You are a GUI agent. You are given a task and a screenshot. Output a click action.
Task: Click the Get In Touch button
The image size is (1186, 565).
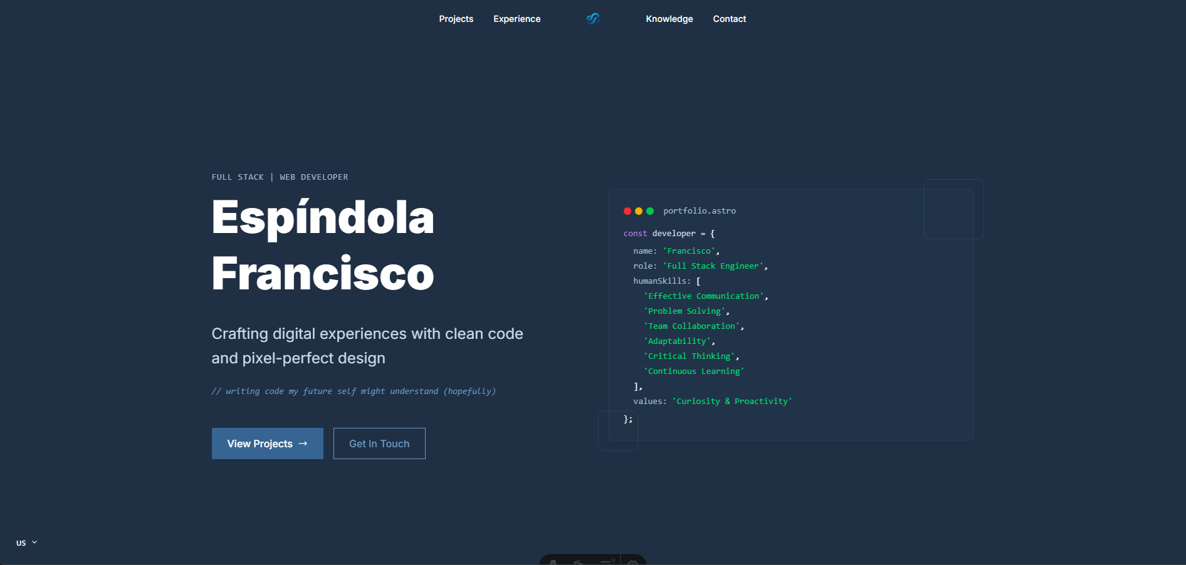[x=379, y=443]
